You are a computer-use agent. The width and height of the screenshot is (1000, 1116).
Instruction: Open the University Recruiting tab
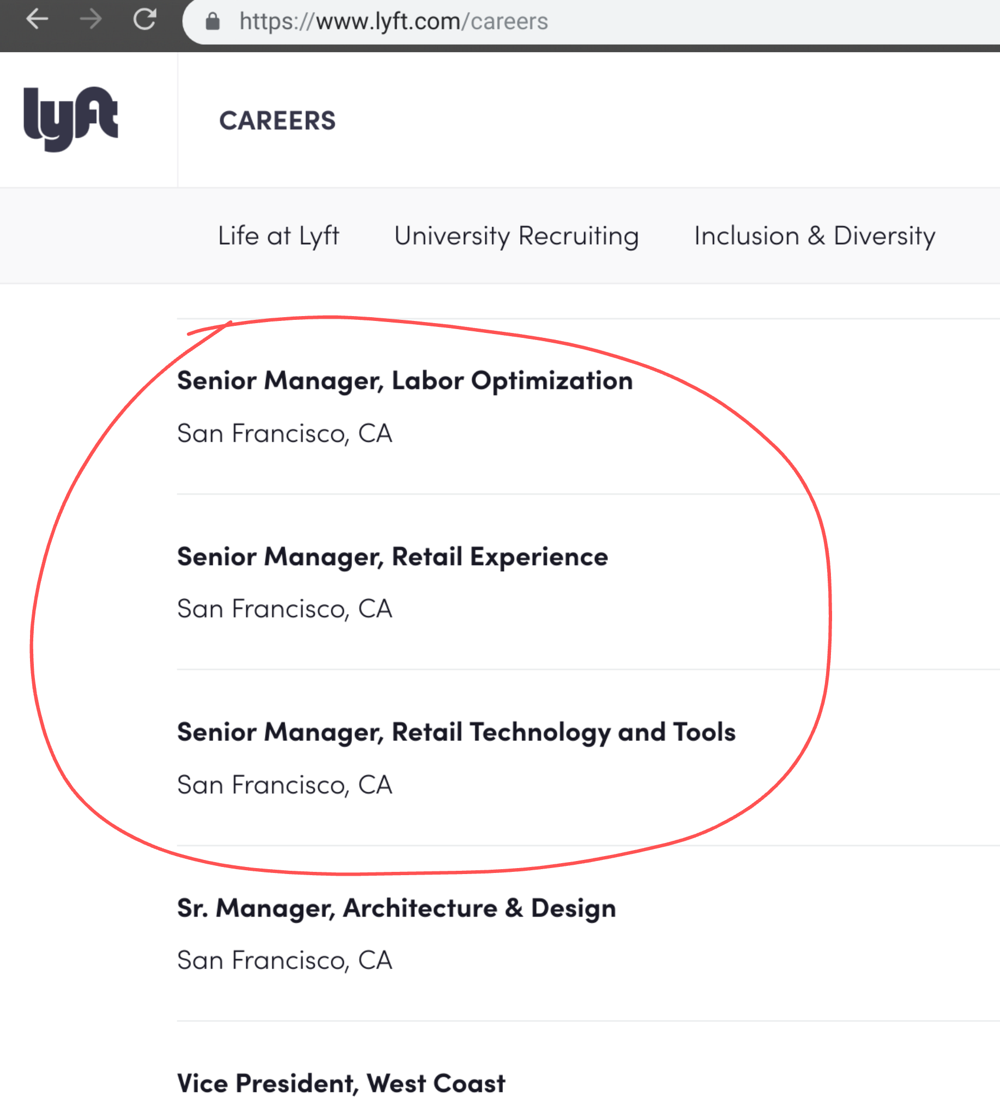(516, 236)
